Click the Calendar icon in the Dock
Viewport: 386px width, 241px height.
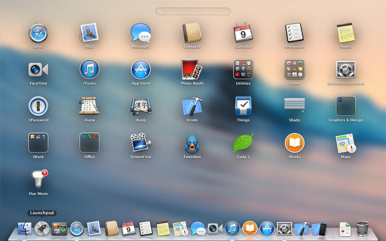(x=128, y=228)
